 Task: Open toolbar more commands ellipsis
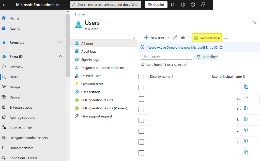point(226,38)
